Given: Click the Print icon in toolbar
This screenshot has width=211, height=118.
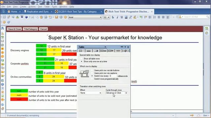Looking at the screenshot, I should (61, 17).
